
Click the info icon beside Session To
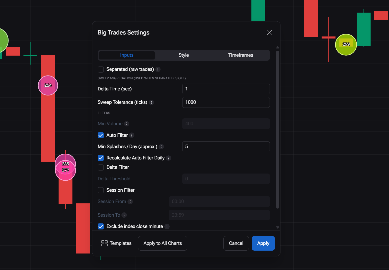(x=124, y=215)
